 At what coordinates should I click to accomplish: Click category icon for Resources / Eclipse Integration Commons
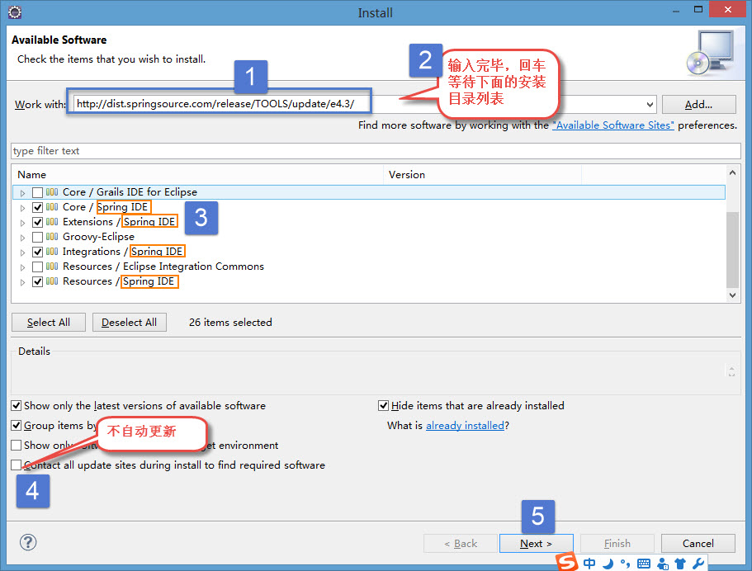coord(52,267)
